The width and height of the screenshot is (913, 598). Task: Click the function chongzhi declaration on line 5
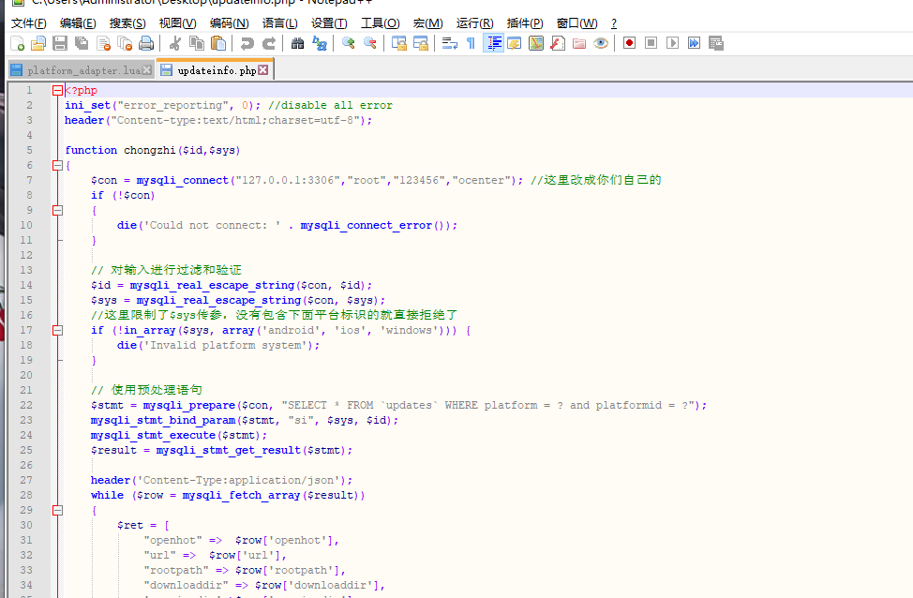pyautogui.click(x=153, y=150)
